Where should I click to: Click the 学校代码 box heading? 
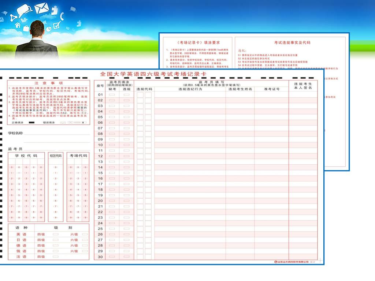tap(26, 156)
